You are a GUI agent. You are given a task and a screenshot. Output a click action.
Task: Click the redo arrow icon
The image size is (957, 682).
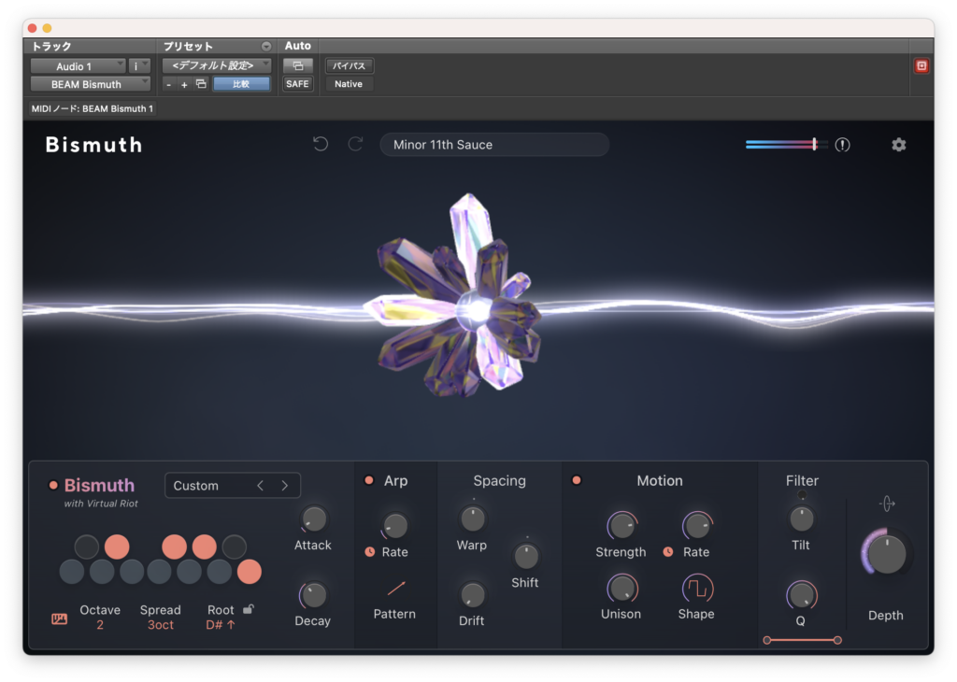tap(355, 144)
